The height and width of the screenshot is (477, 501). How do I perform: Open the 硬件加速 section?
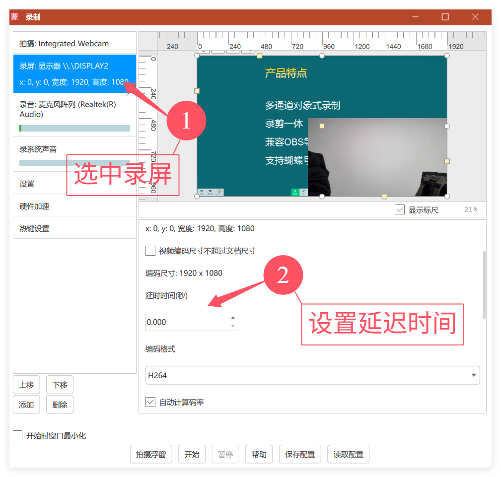pyautogui.click(x=74, y=206)
